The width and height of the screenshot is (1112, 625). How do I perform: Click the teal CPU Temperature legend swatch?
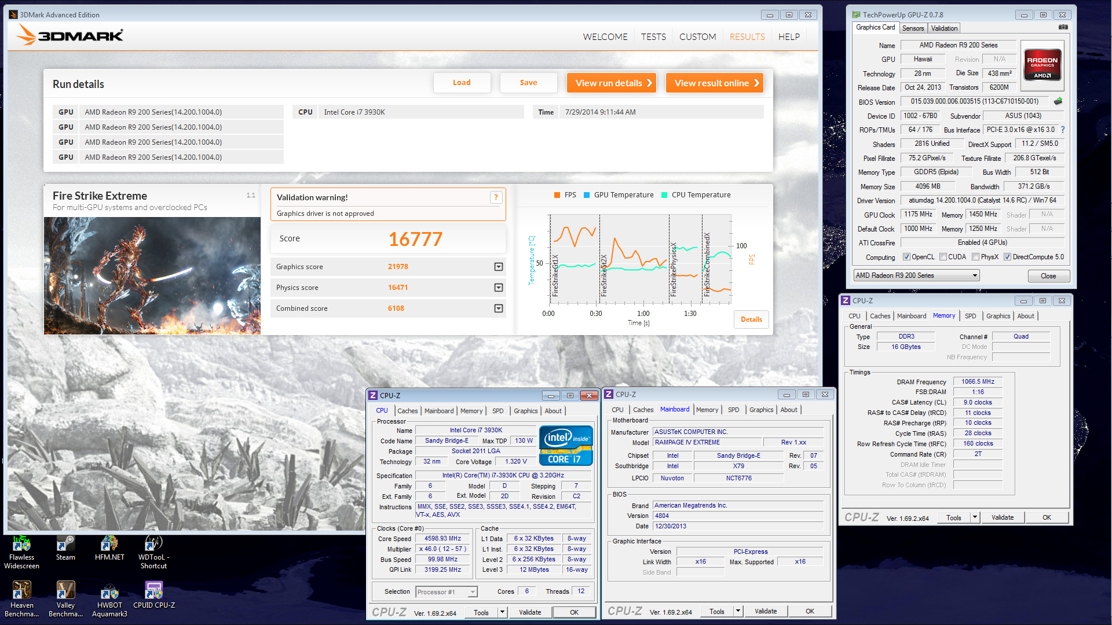coord(664,195)
